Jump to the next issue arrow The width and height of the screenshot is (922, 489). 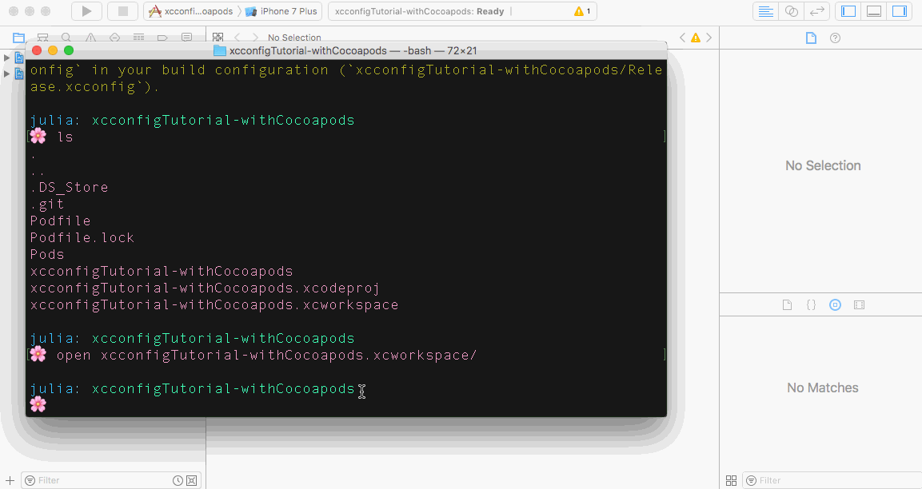click(709, 38)
